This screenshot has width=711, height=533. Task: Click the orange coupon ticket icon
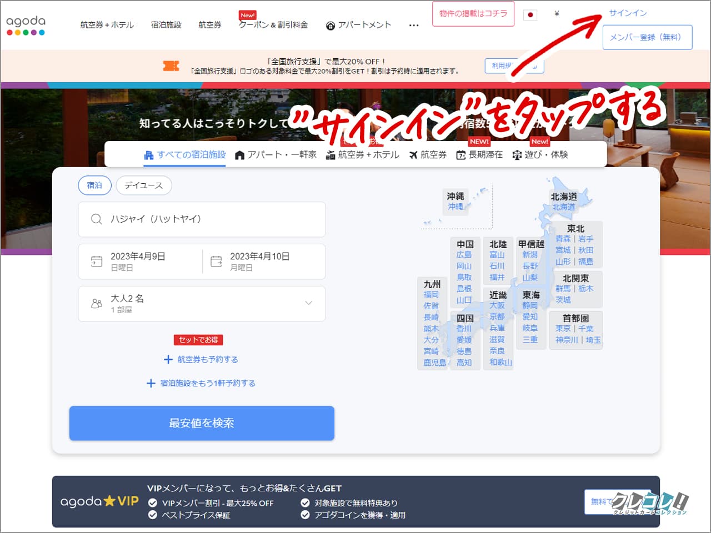point(171,66)
